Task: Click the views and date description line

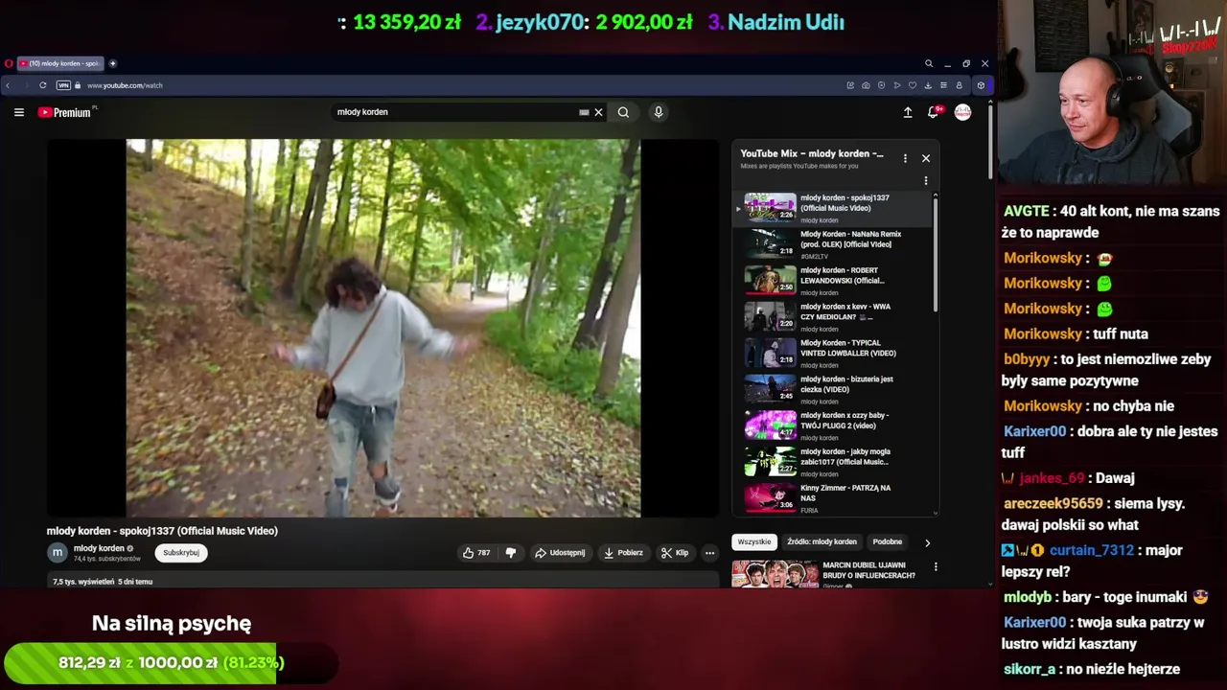Action: tap(103, 582)
